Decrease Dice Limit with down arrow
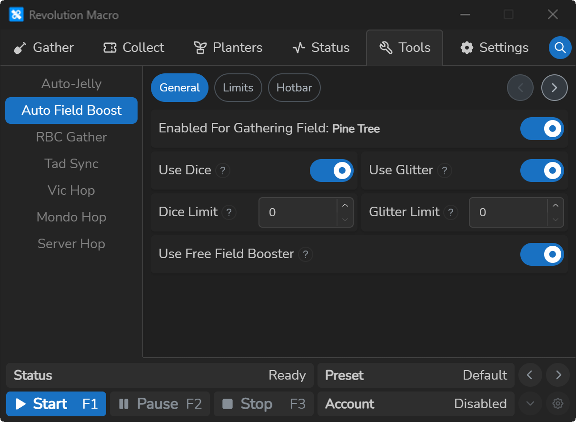The width and height of the screenshot is (576, 422). click(345, 220)
